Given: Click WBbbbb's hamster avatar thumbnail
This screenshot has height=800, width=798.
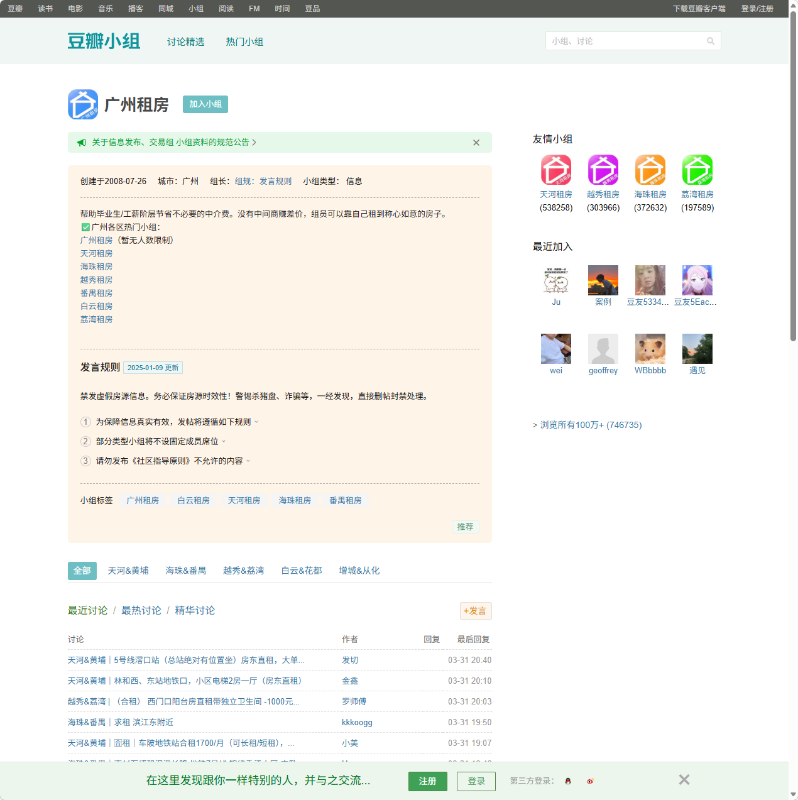Looking at the screenshot, I should [x=650, y=348].
